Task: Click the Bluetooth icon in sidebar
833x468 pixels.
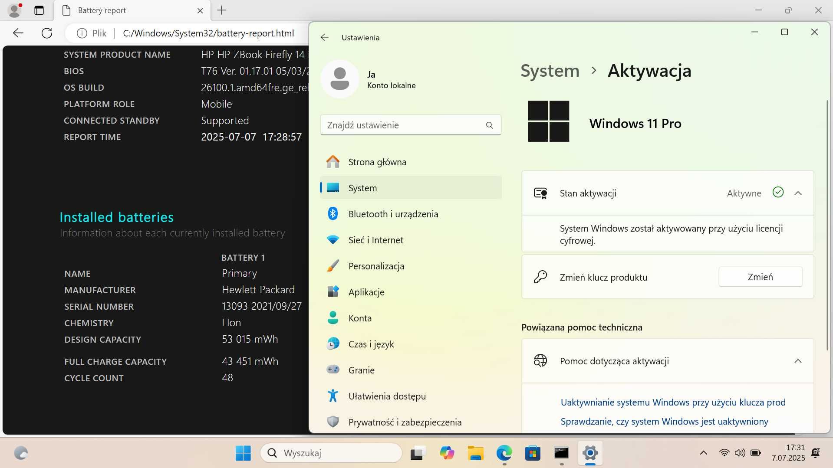Action: (333, 213)
